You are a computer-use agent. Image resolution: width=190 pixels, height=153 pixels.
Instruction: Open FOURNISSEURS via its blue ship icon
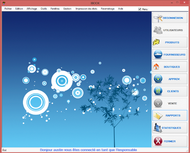(158, 55)
